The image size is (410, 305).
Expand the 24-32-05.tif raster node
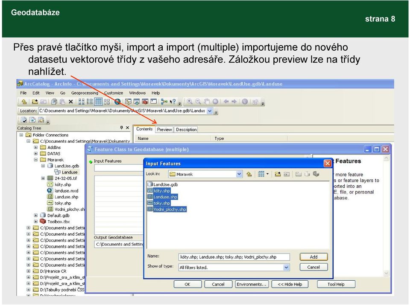point(43,178)
